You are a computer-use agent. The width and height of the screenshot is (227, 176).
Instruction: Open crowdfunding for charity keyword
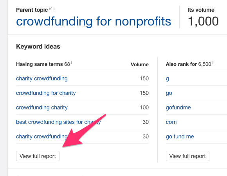point(46,93)
